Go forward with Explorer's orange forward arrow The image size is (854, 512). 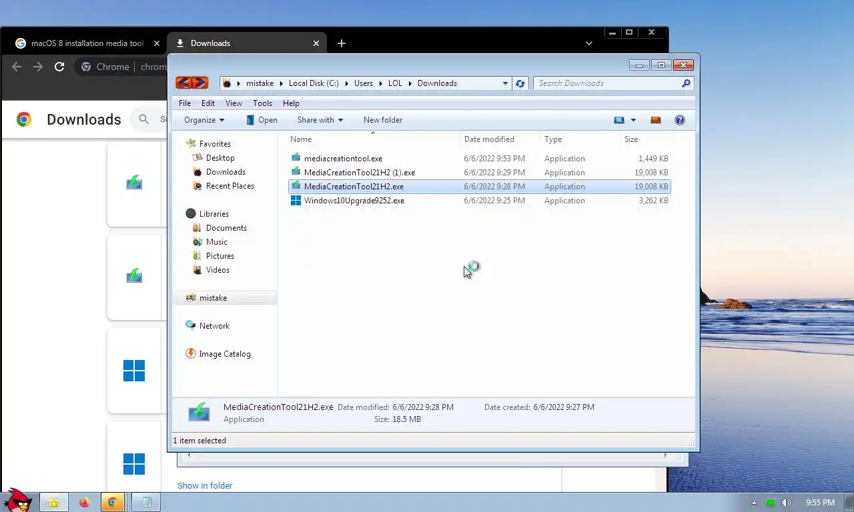pos(200,83)
